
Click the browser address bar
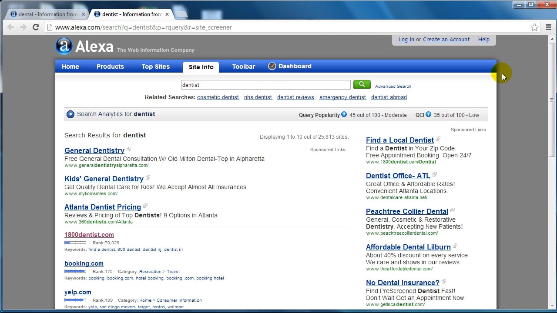click(287, 27)
